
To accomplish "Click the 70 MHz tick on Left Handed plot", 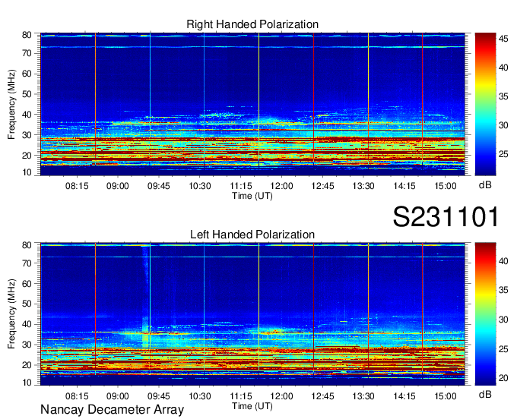I will point(27,263).
